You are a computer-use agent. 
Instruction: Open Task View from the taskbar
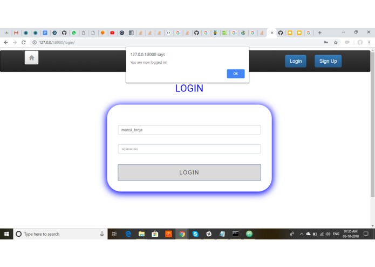coord(114,234)
